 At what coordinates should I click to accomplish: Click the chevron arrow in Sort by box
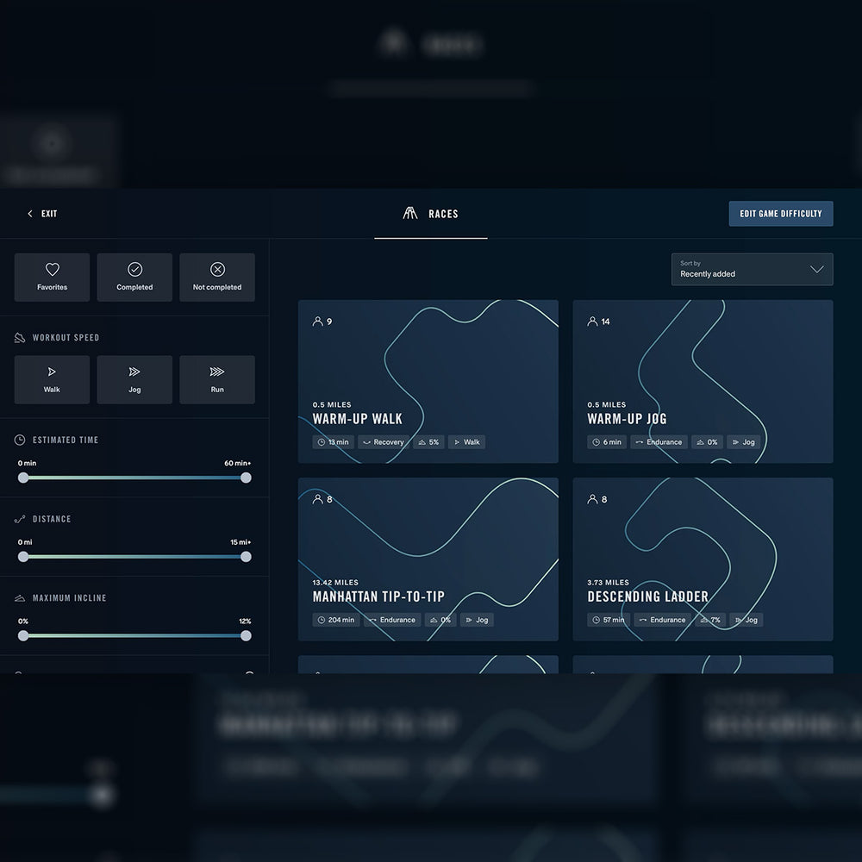click(817, 270)
